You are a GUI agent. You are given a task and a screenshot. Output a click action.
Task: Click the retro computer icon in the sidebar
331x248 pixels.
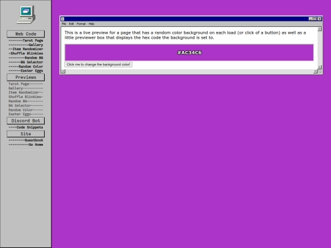coord(26,15)
